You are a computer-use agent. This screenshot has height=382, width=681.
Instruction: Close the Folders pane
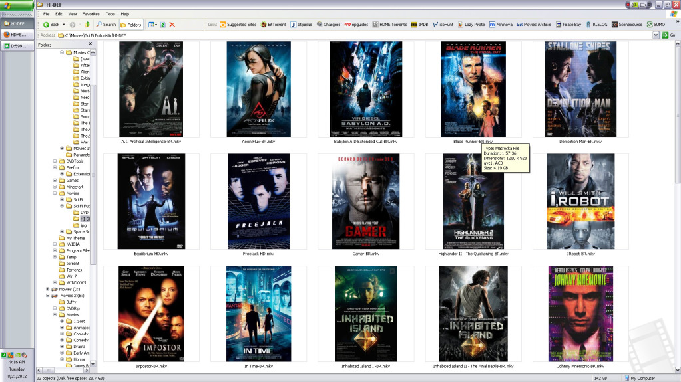(91, 44)
